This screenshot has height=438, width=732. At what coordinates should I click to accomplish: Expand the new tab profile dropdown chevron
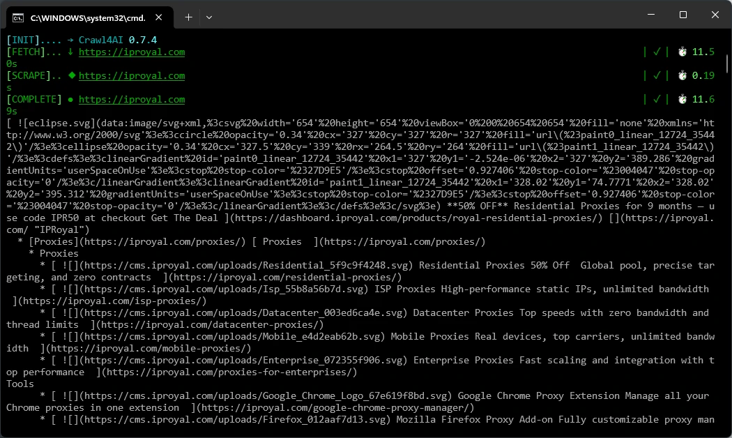click(x=209, y=17)
